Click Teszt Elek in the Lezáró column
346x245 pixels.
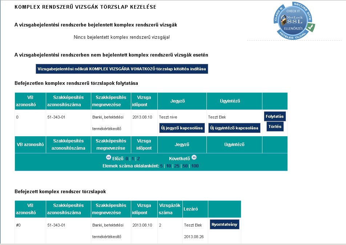(x=193, y=225)
